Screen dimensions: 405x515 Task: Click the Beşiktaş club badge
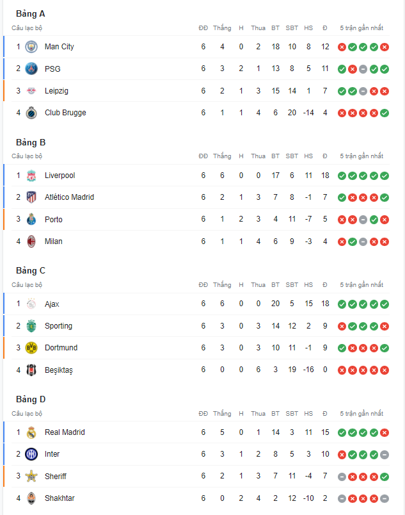pos(31,370)
